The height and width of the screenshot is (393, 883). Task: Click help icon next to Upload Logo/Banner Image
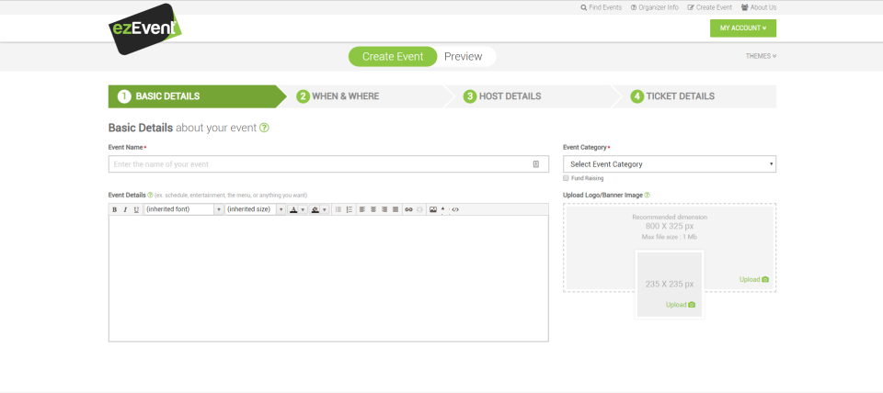(647, 195)
